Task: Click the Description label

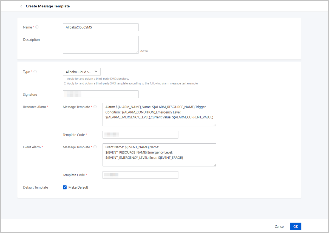Action: [31, 40]
